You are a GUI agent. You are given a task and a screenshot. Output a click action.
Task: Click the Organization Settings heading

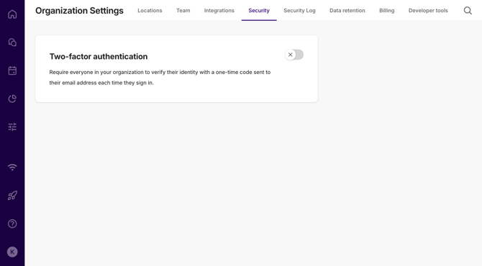point(79,11)
